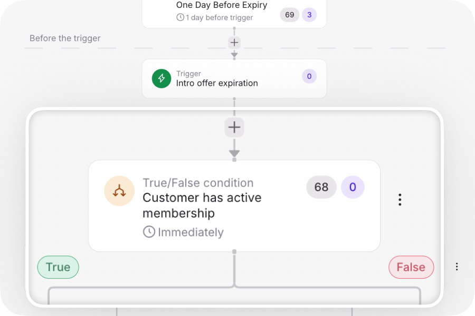Select the True branch pill
The image size is (475, 316).
[58, 267]
